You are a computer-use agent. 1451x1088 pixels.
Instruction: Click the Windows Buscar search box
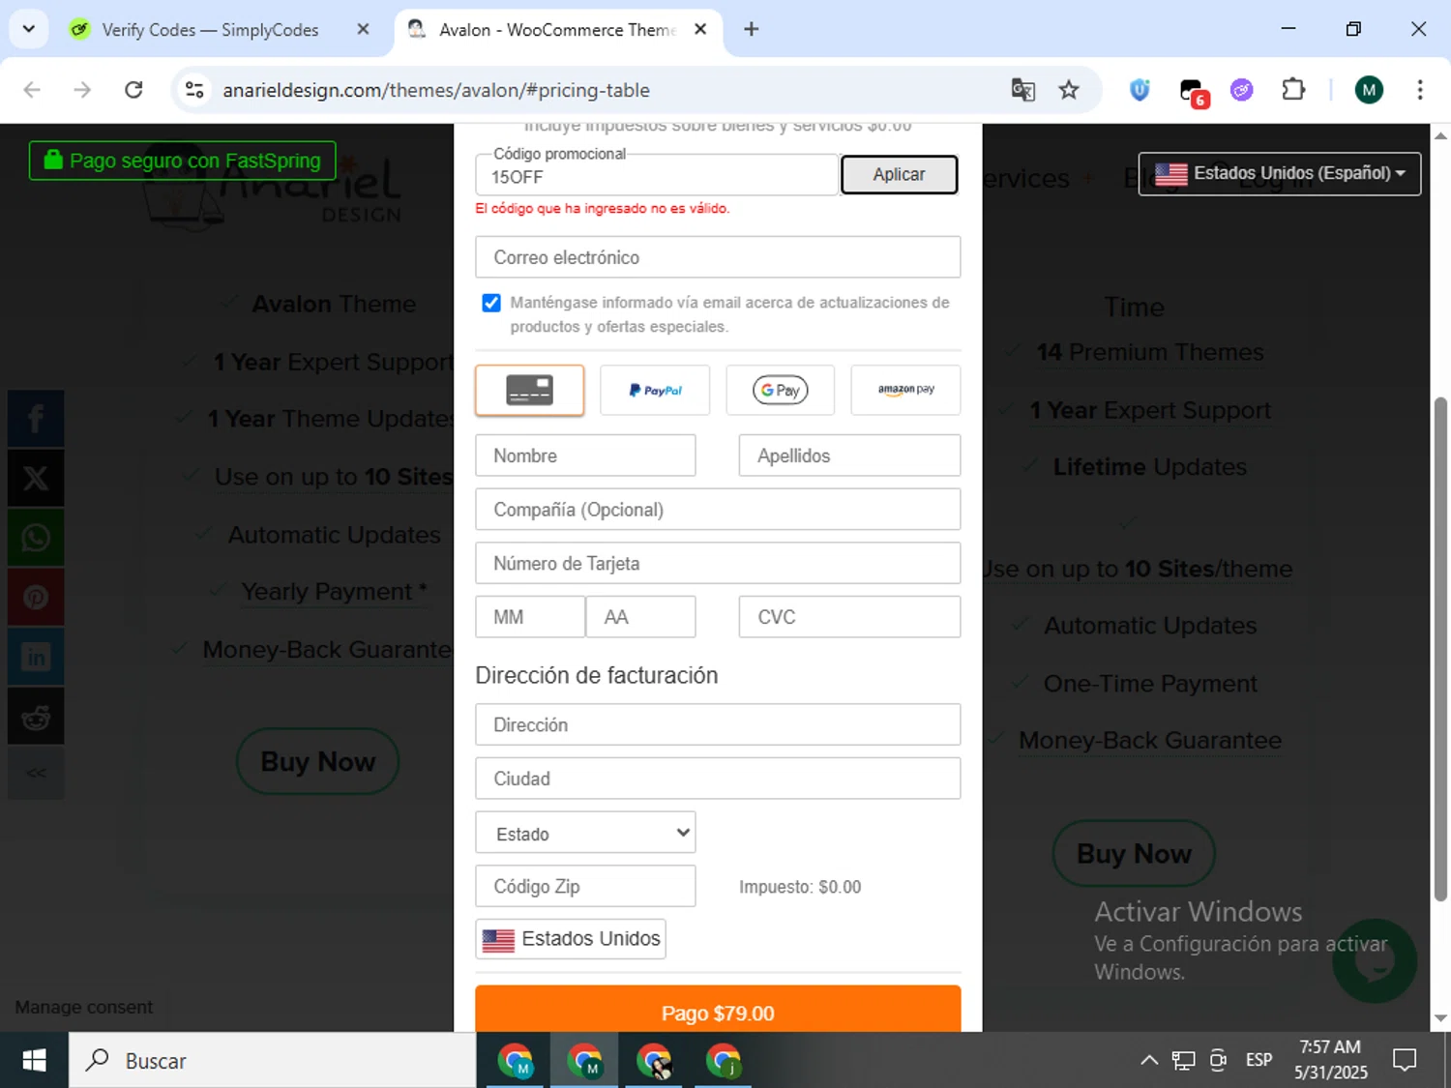tap(272, 1060)
